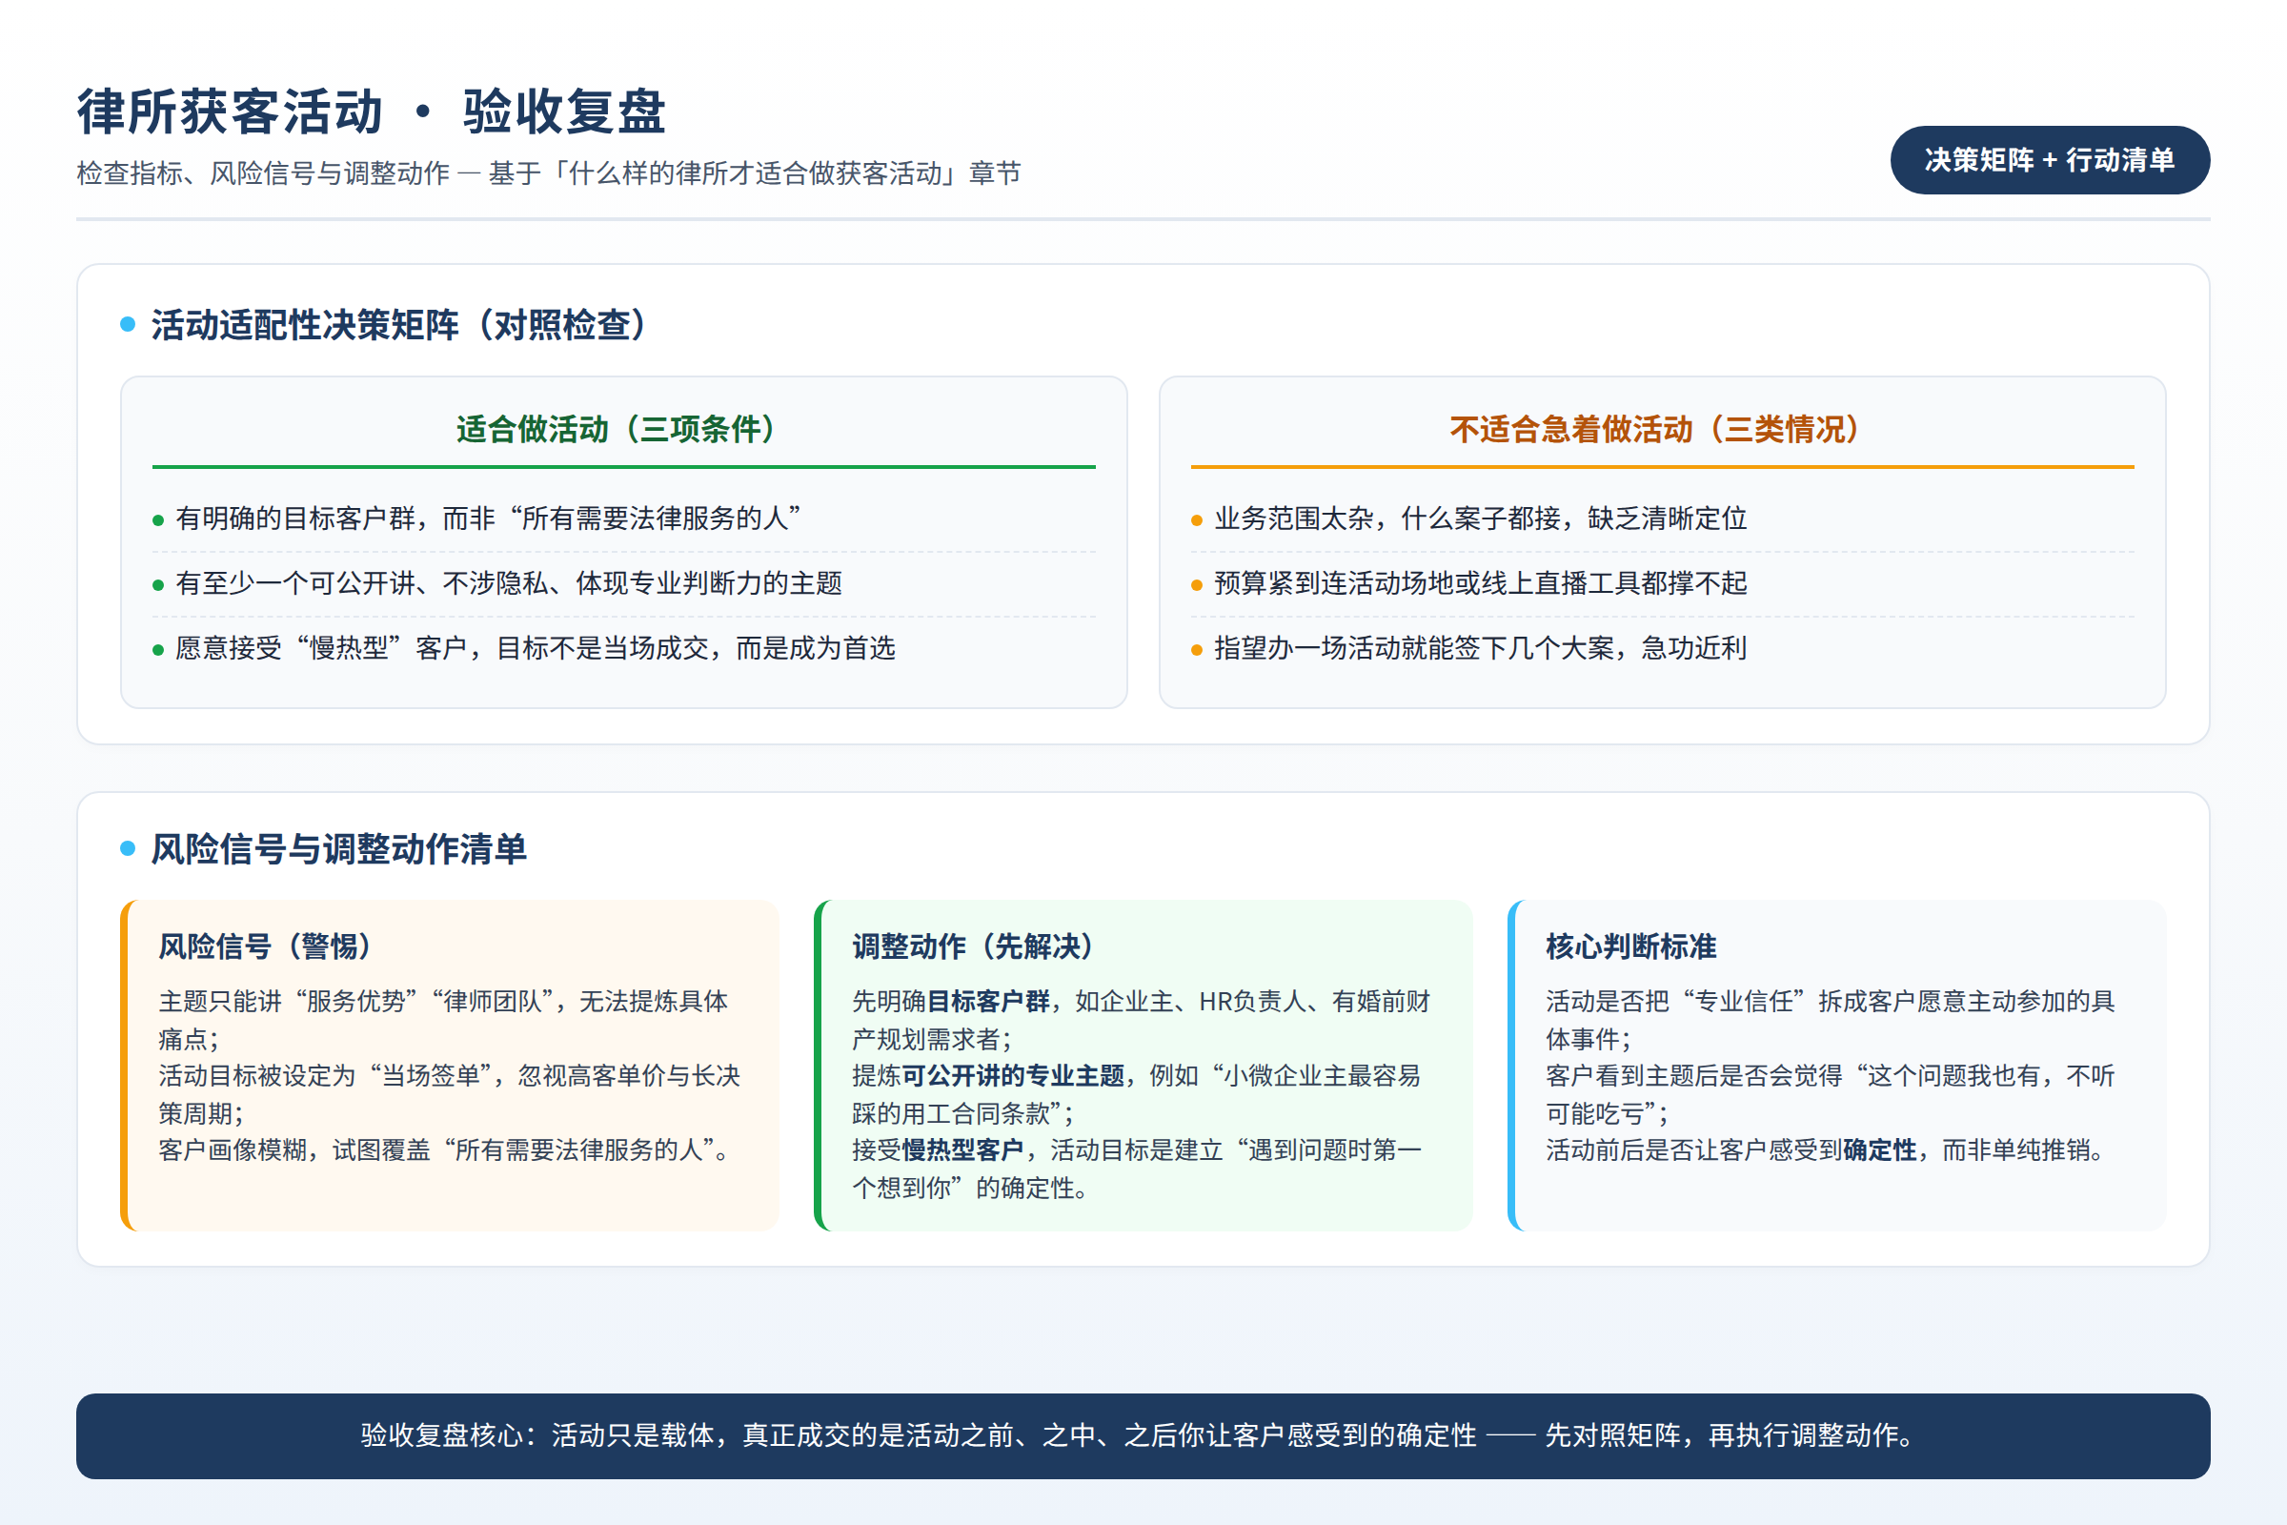Click the 决策矩阵 + 行动清单 pill button
This screenshot has width=2287, height=1525.
[x=2050, y=159]
